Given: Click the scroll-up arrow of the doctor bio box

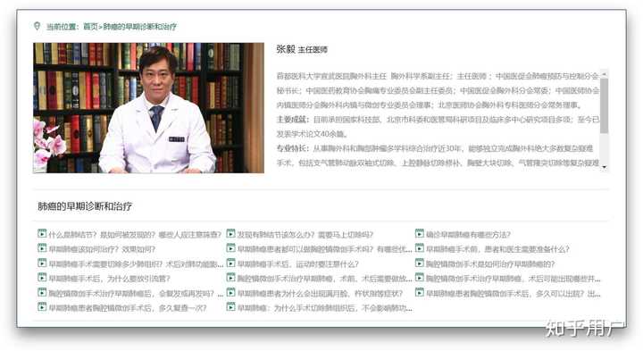Looking at the screenshot, I should [604, 74].
